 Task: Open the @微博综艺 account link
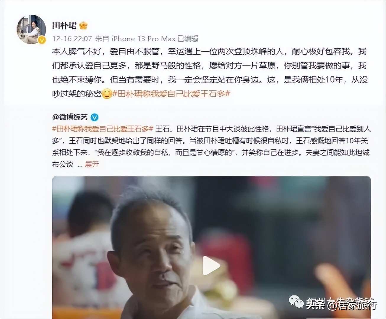(x=70, y=117)
